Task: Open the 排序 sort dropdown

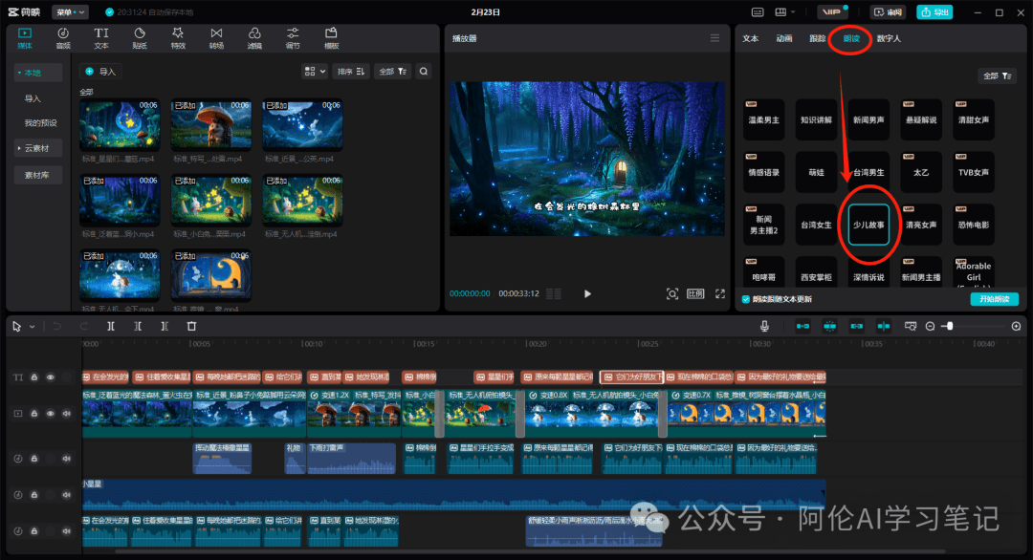Action: pyautogui.click(x=351, y=71)
